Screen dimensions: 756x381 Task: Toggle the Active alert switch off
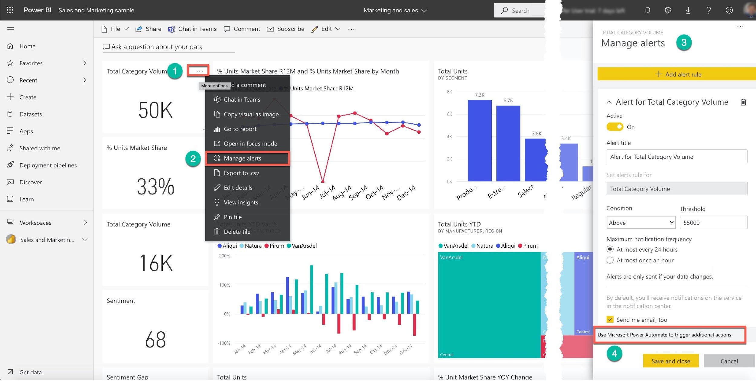tap(615, 127)
